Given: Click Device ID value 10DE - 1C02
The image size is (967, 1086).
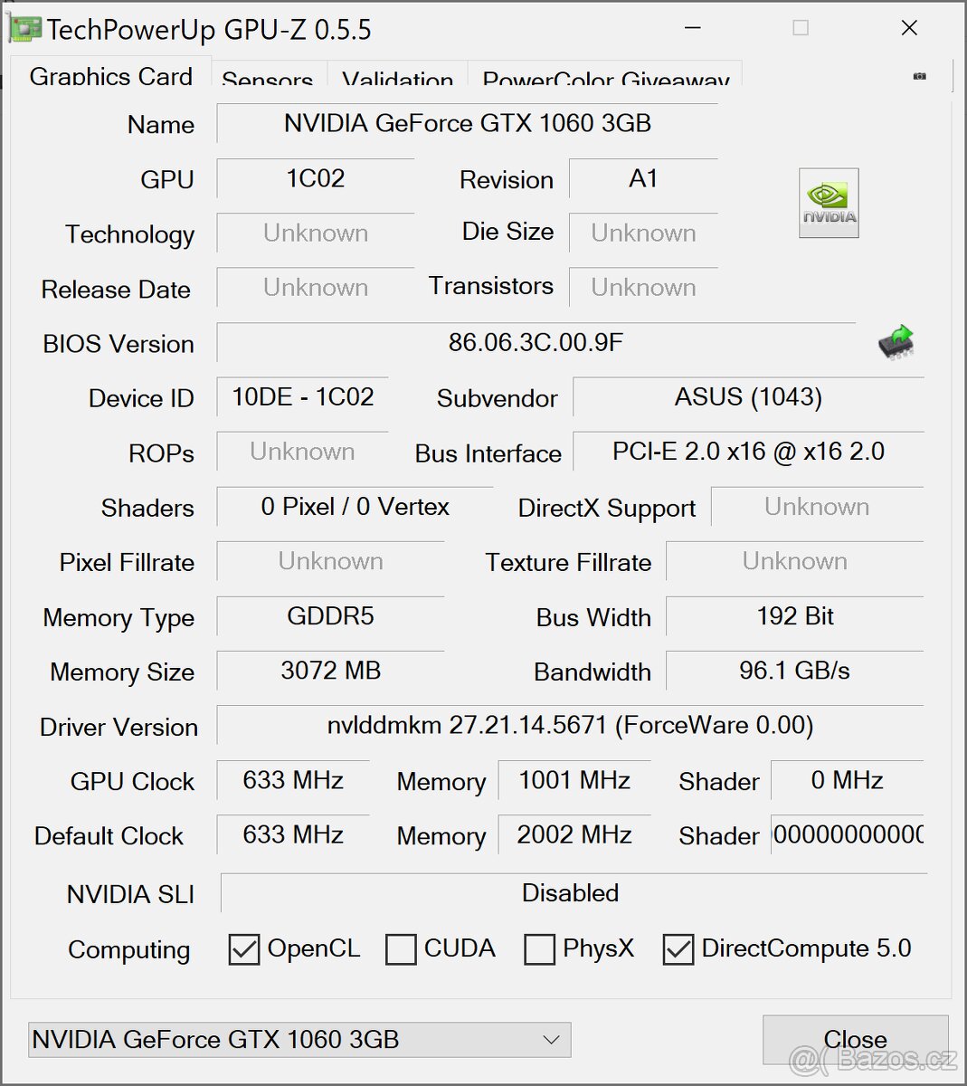Looking at the screenshot, I should 303,397.
